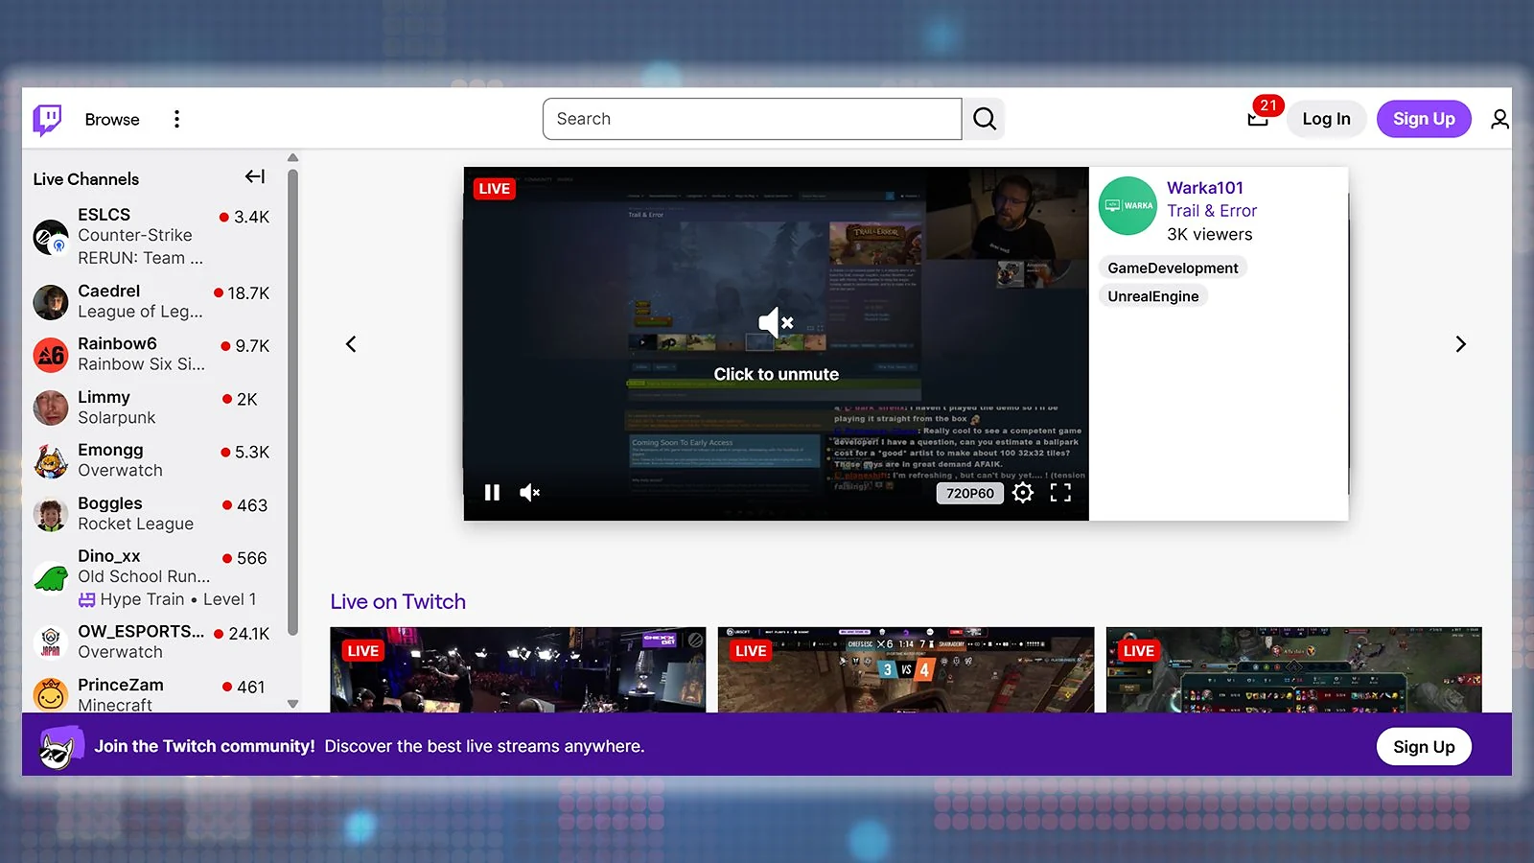Select ESLCS channel name in sidebar
Screen dimensions: 1534x863
pyautogui.click(x=104, y=215)
